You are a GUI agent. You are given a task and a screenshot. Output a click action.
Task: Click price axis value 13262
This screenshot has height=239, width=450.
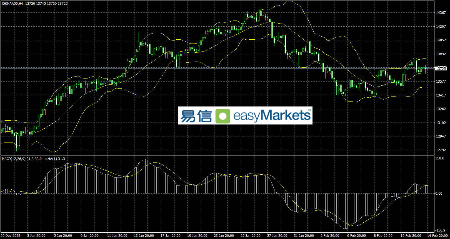tap(441, 109)
